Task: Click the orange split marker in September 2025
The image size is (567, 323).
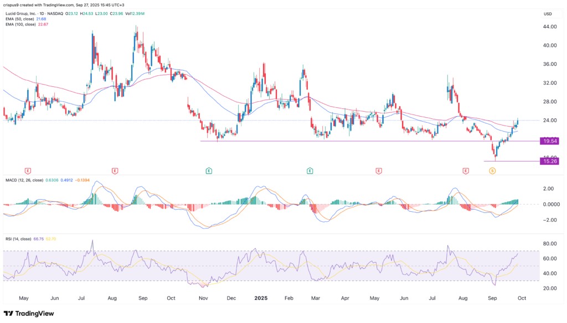Action: pyautogui.click(x=492, y=171)
